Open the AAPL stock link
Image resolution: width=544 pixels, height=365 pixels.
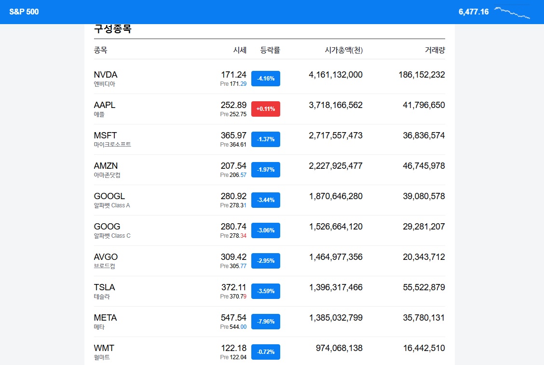[105, 105]
